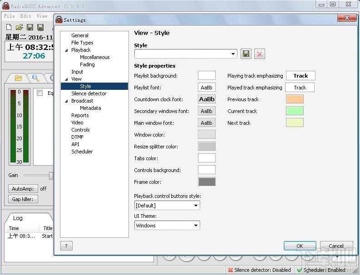Click the Gain slider handle
This screenshot has height=275, width=360.
(x=51, y=176)
